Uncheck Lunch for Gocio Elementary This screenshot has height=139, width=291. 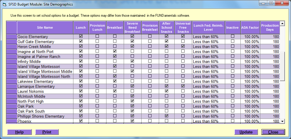tap(81, 36)
